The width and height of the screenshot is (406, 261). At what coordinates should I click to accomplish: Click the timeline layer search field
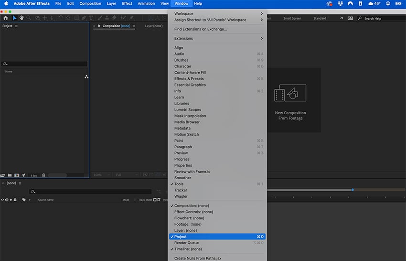click(x=90, y=192)
